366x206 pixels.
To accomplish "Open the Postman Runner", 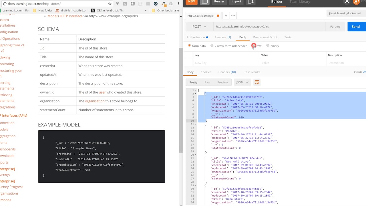I will point(219,2).
